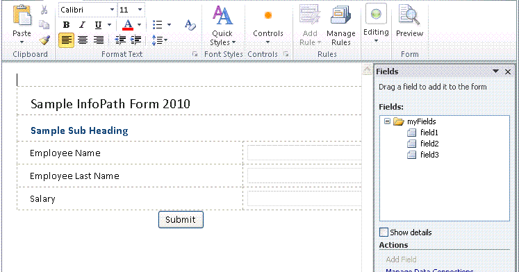Open the bullet list style dropdown

click(169, 25)
